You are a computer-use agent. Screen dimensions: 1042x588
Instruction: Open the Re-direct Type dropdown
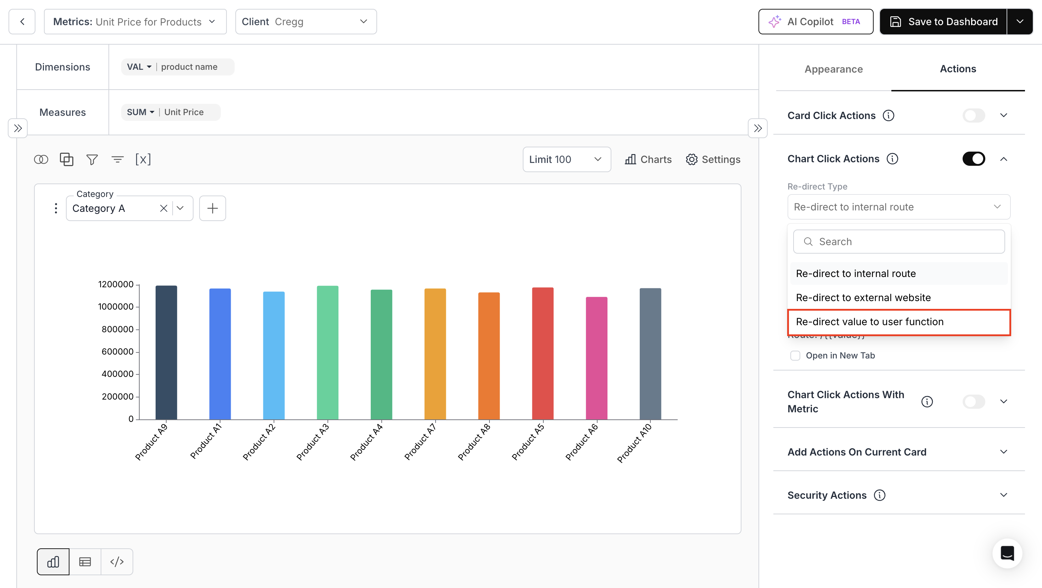[x=898, y=207]
